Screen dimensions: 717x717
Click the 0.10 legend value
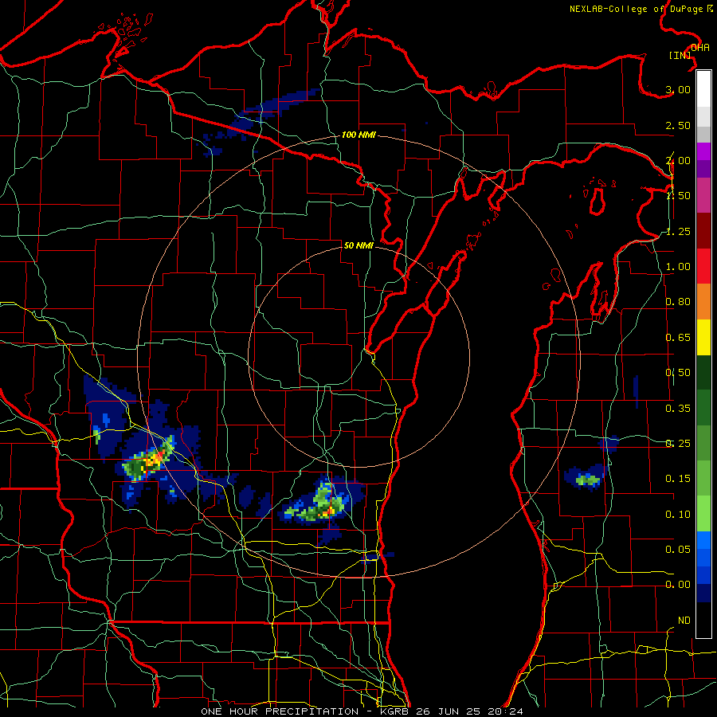(x=678, y=515)
